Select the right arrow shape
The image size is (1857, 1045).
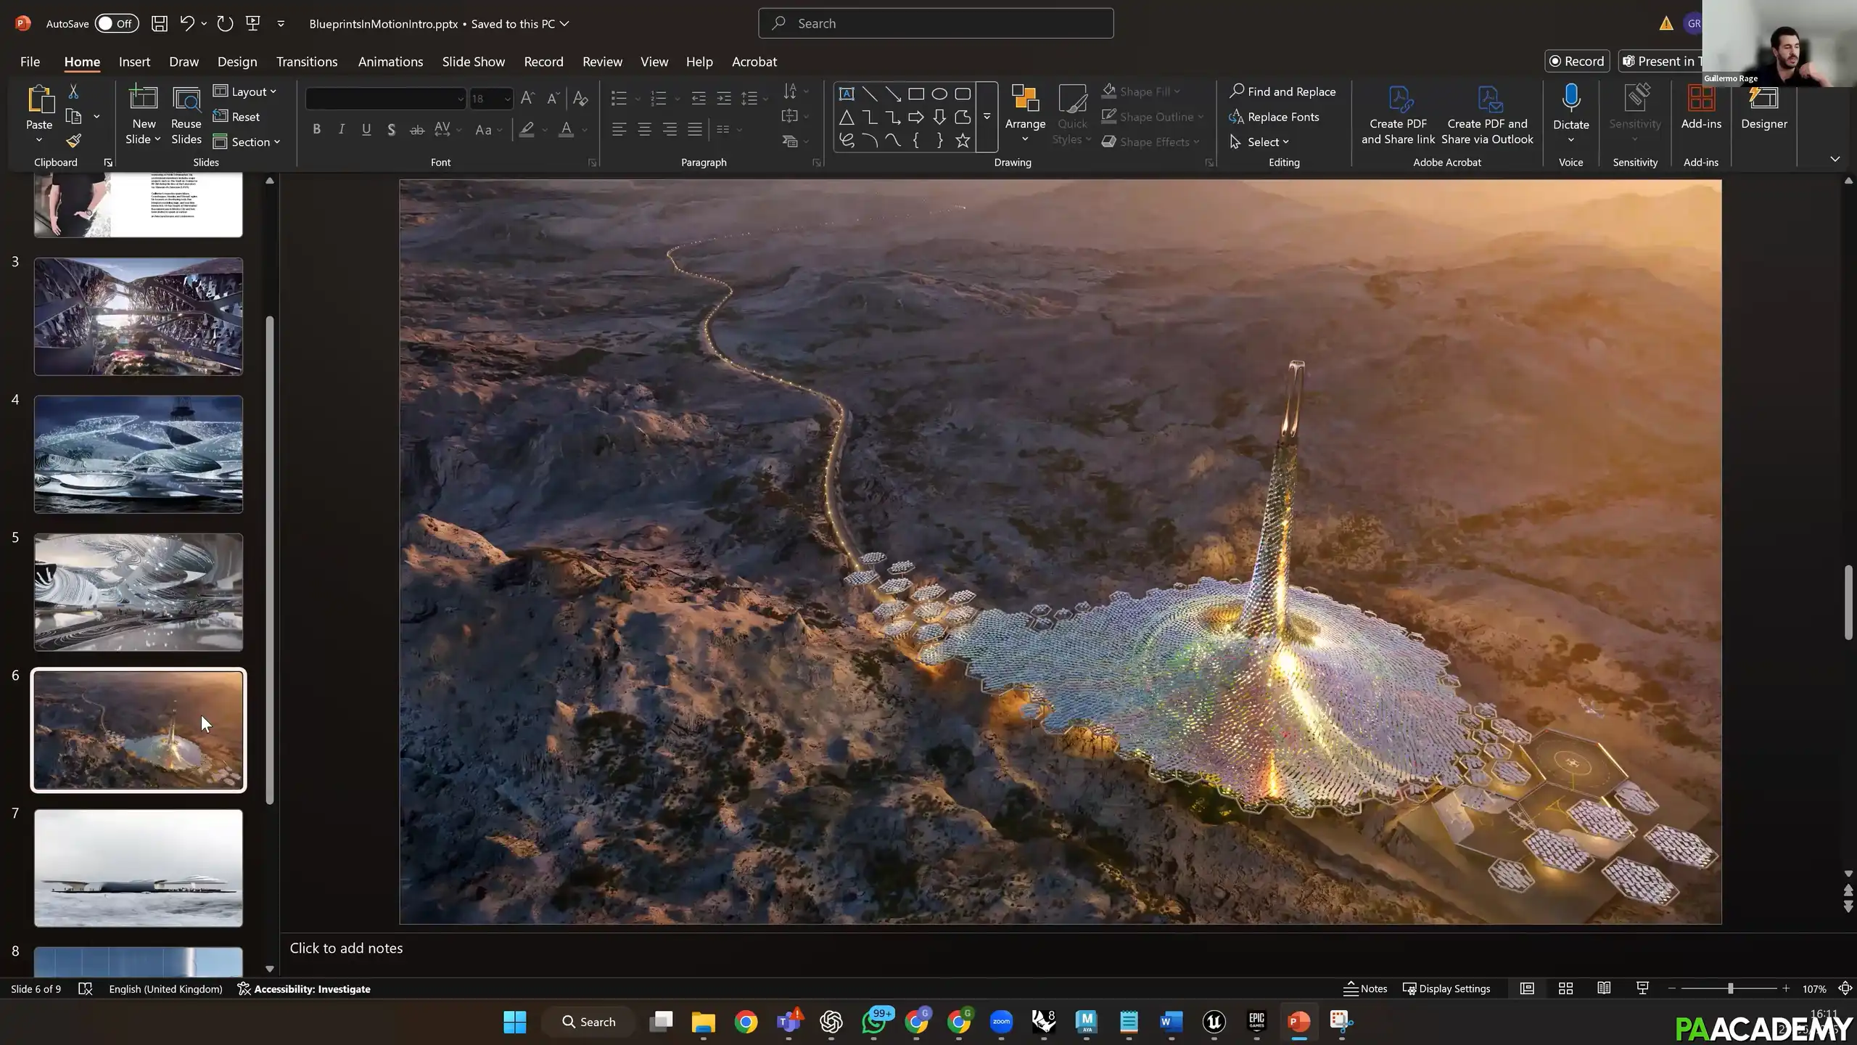click(x=916, y=117)
